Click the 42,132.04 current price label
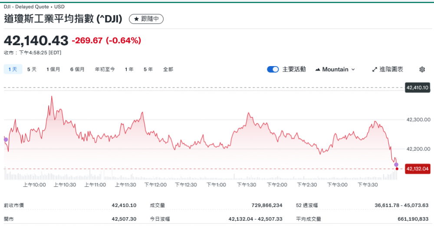This screenshot has height=229, width=434. click(x=417, y=169)
